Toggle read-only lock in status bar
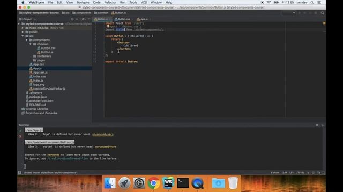 click(x=308, y=173)
